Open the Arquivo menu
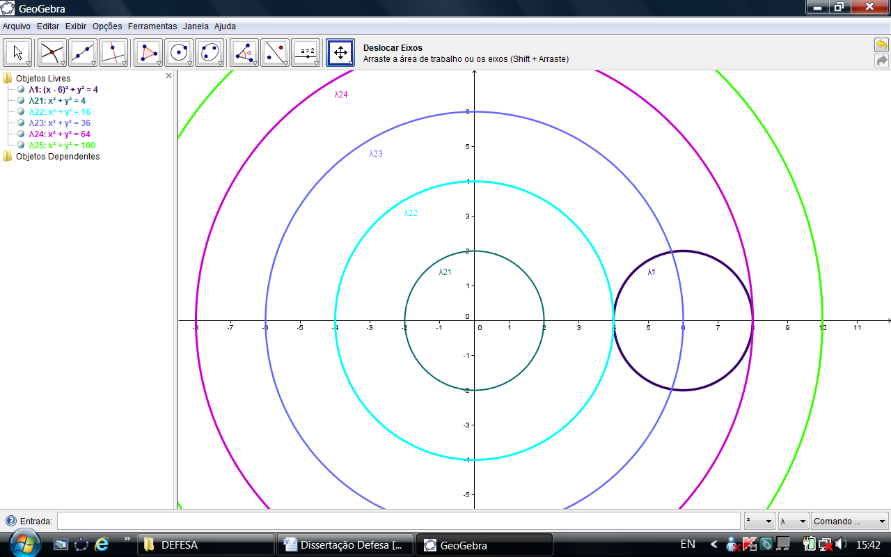Screen dimensions: 891x557 (17, 26)
